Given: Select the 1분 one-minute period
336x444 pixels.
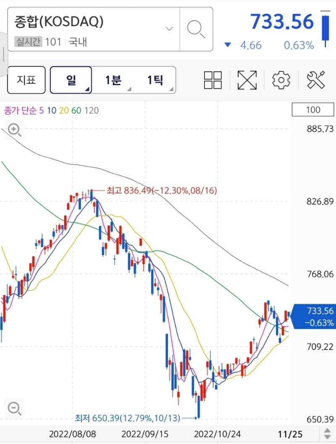Looking at the screenshot, I should click(113, 80).
